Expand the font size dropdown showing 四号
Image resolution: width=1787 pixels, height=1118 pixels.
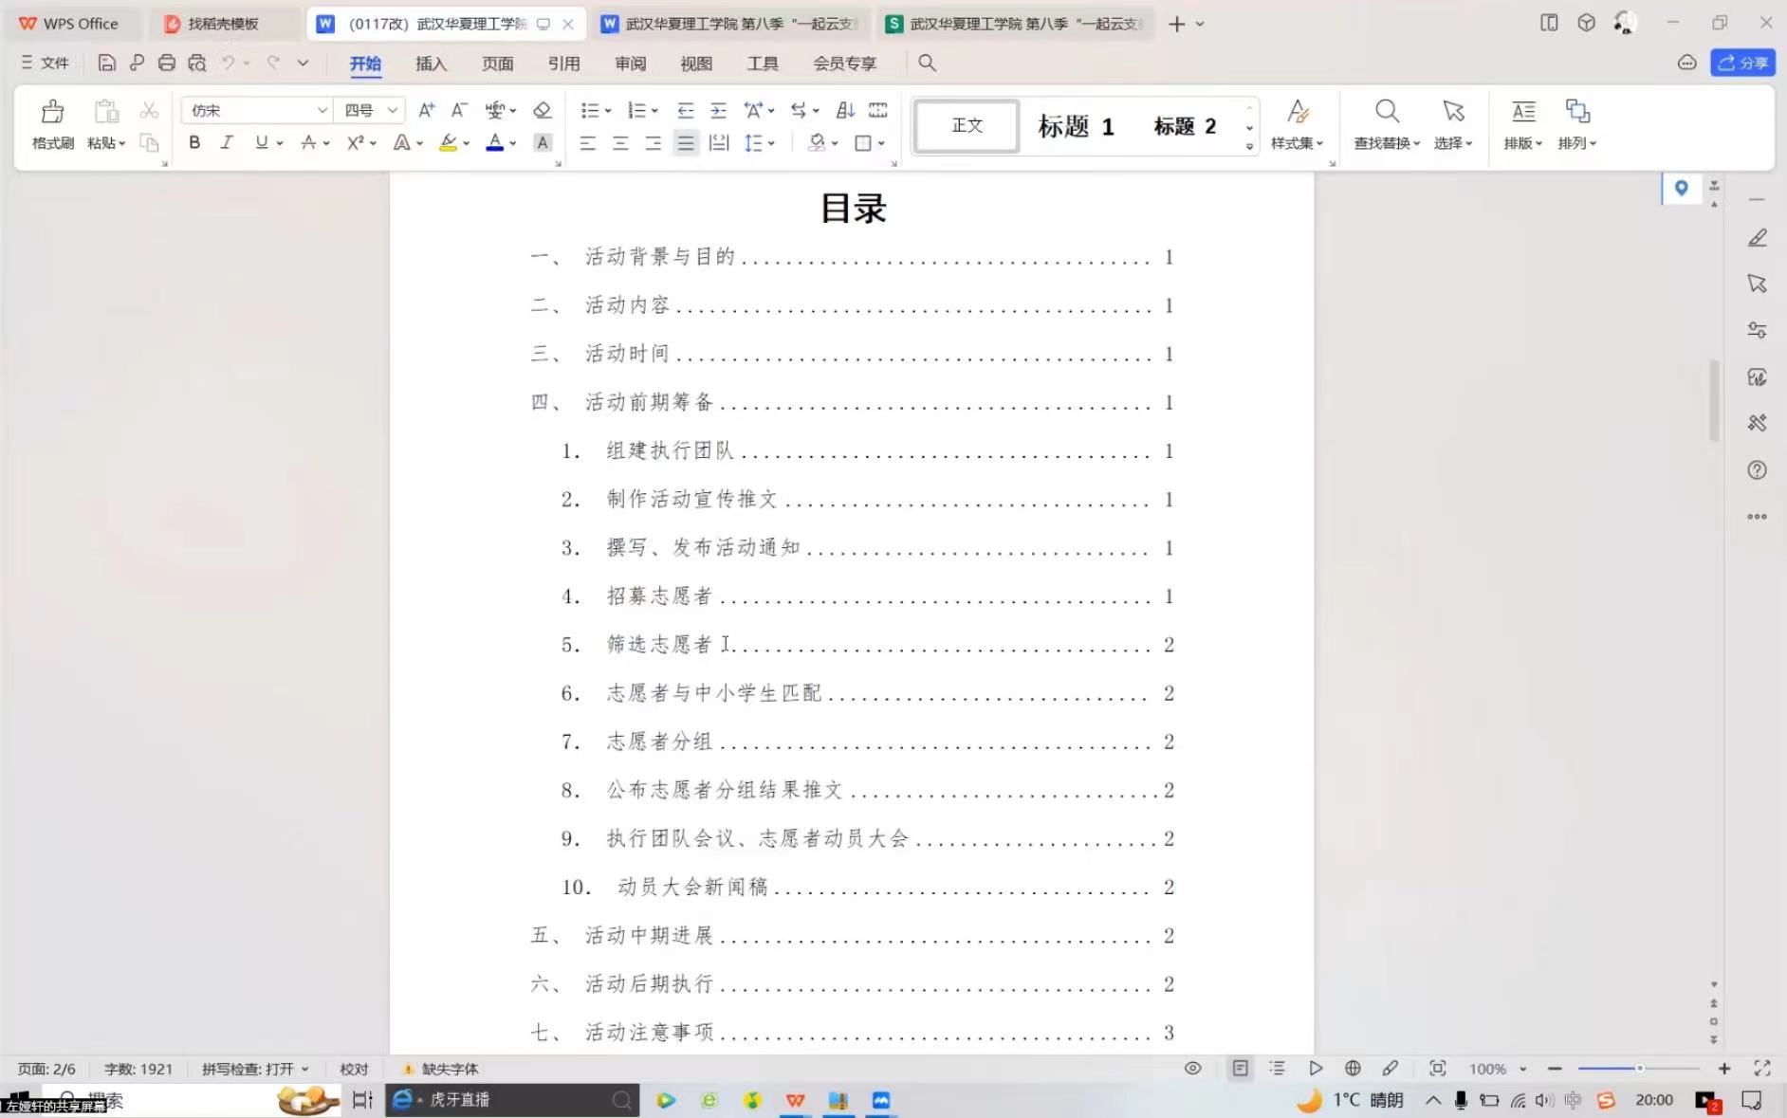[x=392, y=111]
